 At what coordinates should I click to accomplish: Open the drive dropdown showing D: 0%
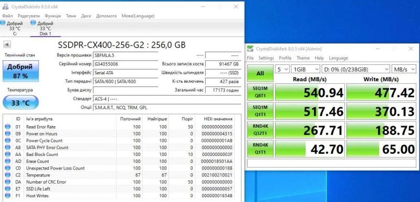click(356, 70)
